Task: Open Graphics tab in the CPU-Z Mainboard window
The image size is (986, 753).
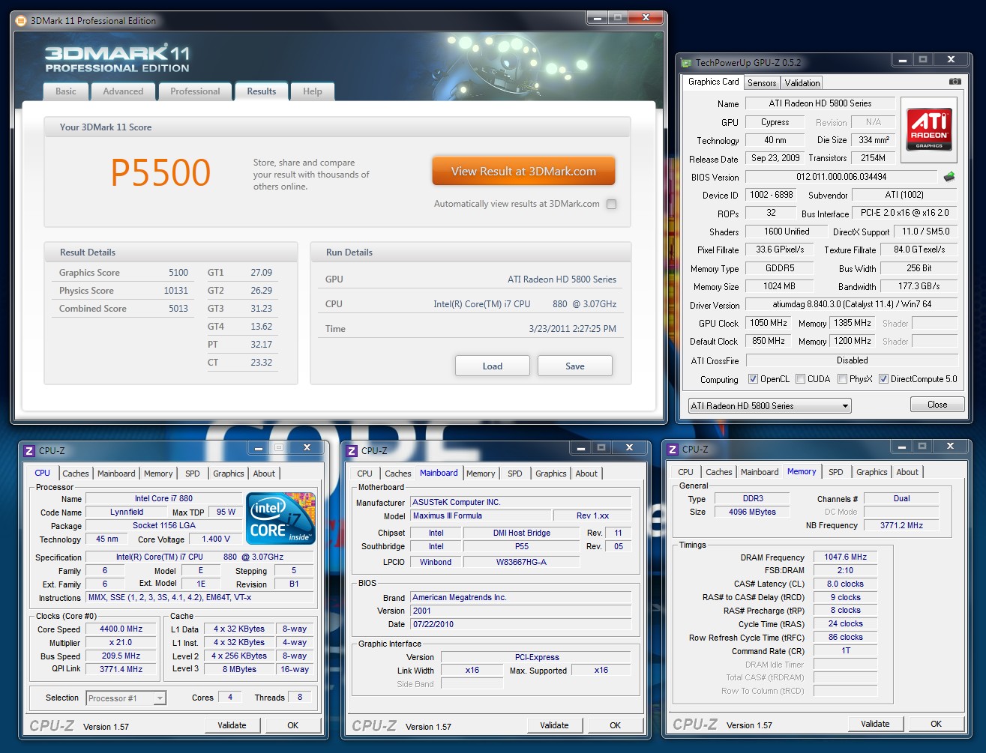Action: point(551,474)
